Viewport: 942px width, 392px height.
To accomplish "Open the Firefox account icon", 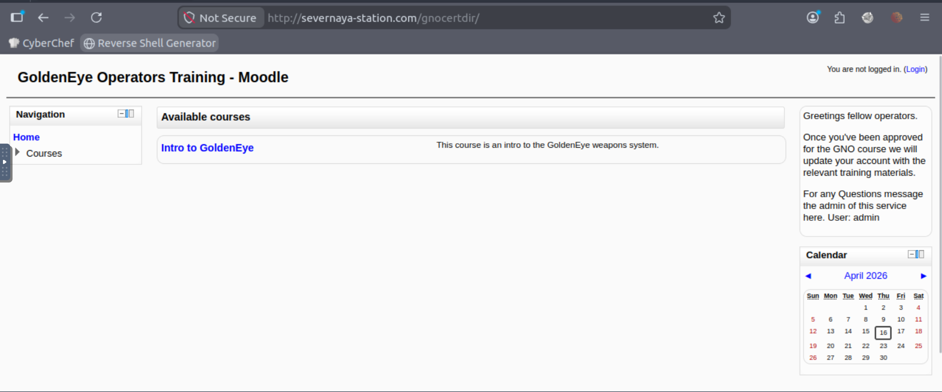I will coord(813,18).
